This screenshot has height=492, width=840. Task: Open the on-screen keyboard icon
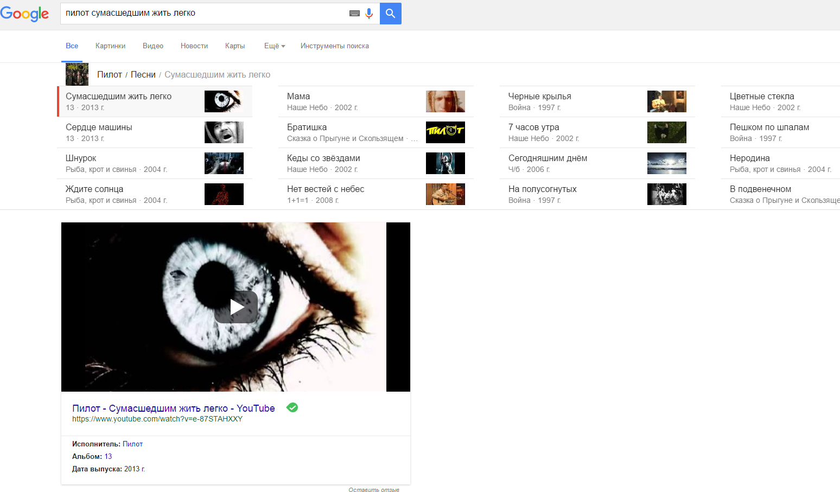(354, 14)
